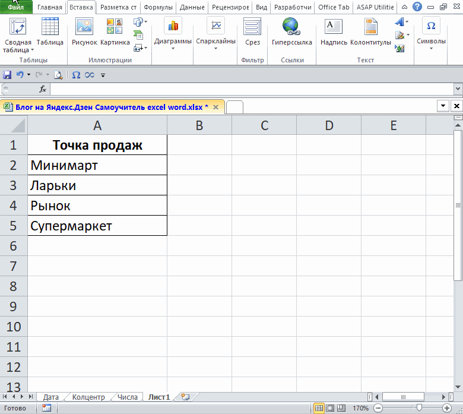This screenshot has width=463, height=414.
Task: Insert a SmartArt graphic
Action: coord(138,35)
